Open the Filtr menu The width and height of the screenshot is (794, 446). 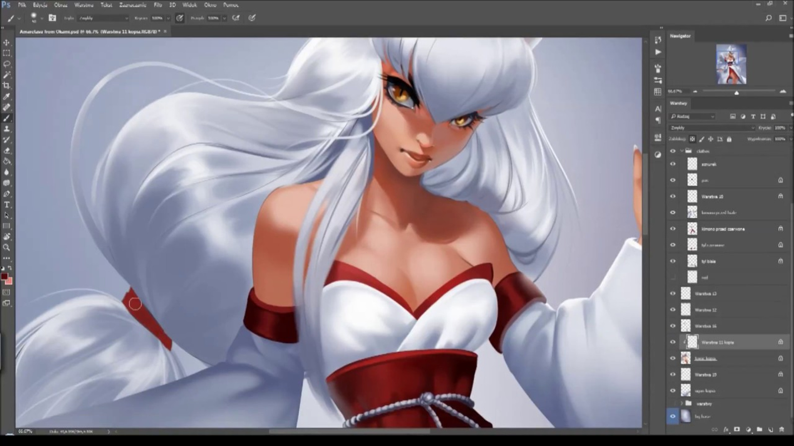tap(158, 5)
